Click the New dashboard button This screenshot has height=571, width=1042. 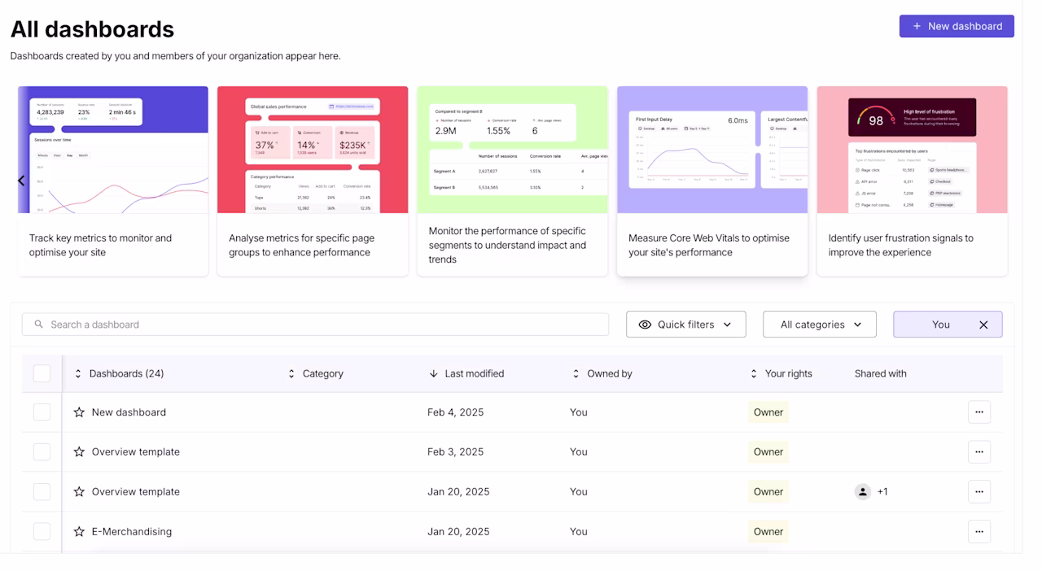(x=957, y=26)
